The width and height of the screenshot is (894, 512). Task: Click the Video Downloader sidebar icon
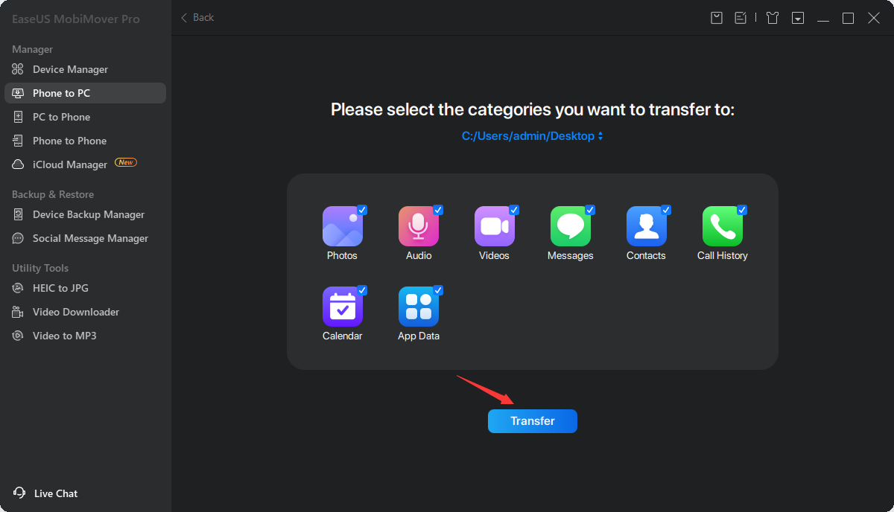pos(18,312)
